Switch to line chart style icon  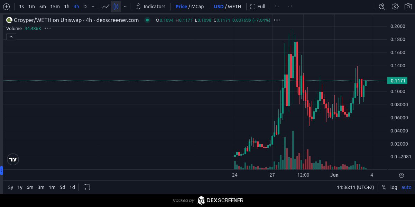click(x=105, y=7)
